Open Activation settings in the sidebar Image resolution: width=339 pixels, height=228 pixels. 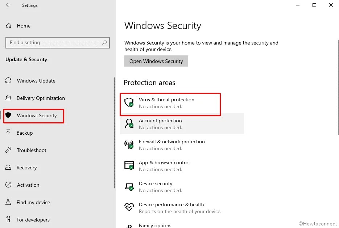click(28, 185)
